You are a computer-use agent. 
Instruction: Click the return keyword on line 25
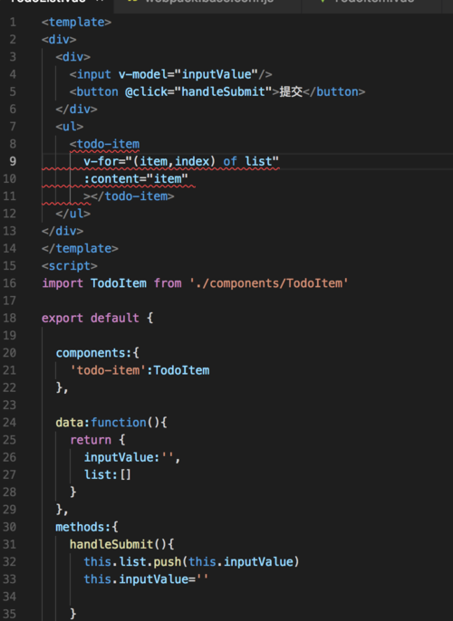91,440
